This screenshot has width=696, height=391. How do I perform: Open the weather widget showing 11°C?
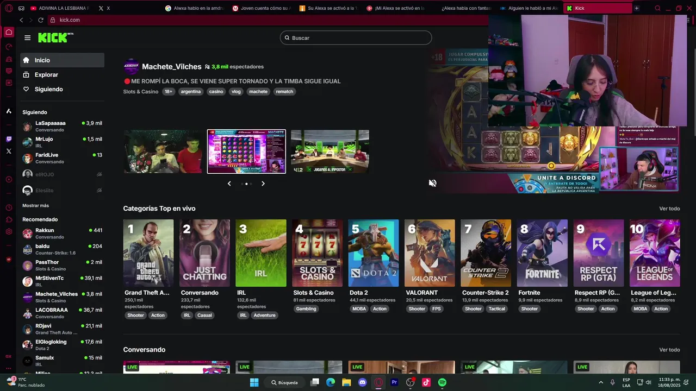[25, 382]
